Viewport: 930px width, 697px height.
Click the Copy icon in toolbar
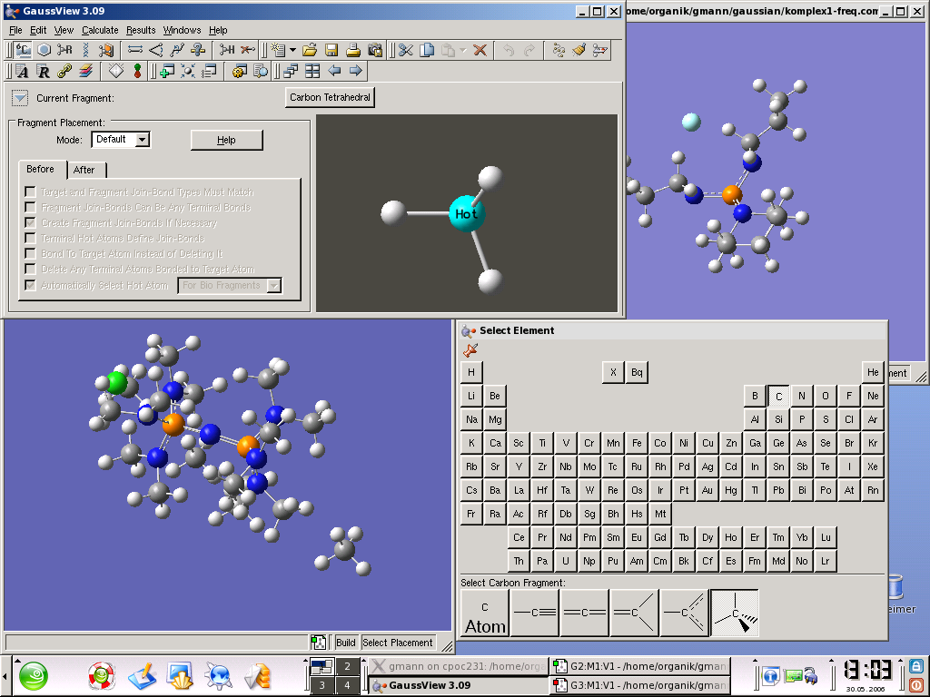pyautogui.click(x=427, y=51)
